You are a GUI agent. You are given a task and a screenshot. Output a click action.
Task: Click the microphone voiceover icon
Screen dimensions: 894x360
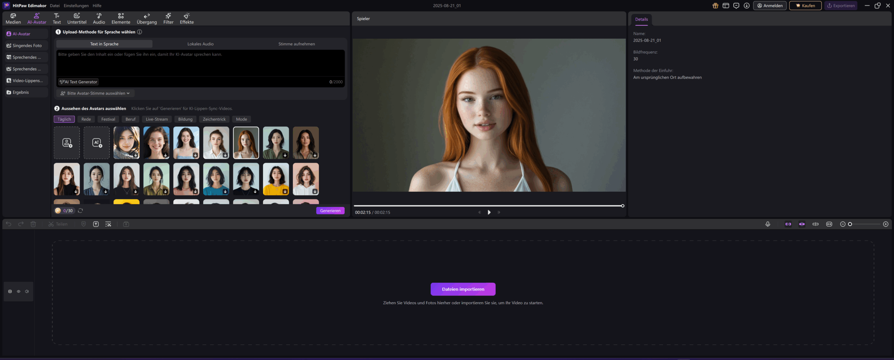[768, 224]
